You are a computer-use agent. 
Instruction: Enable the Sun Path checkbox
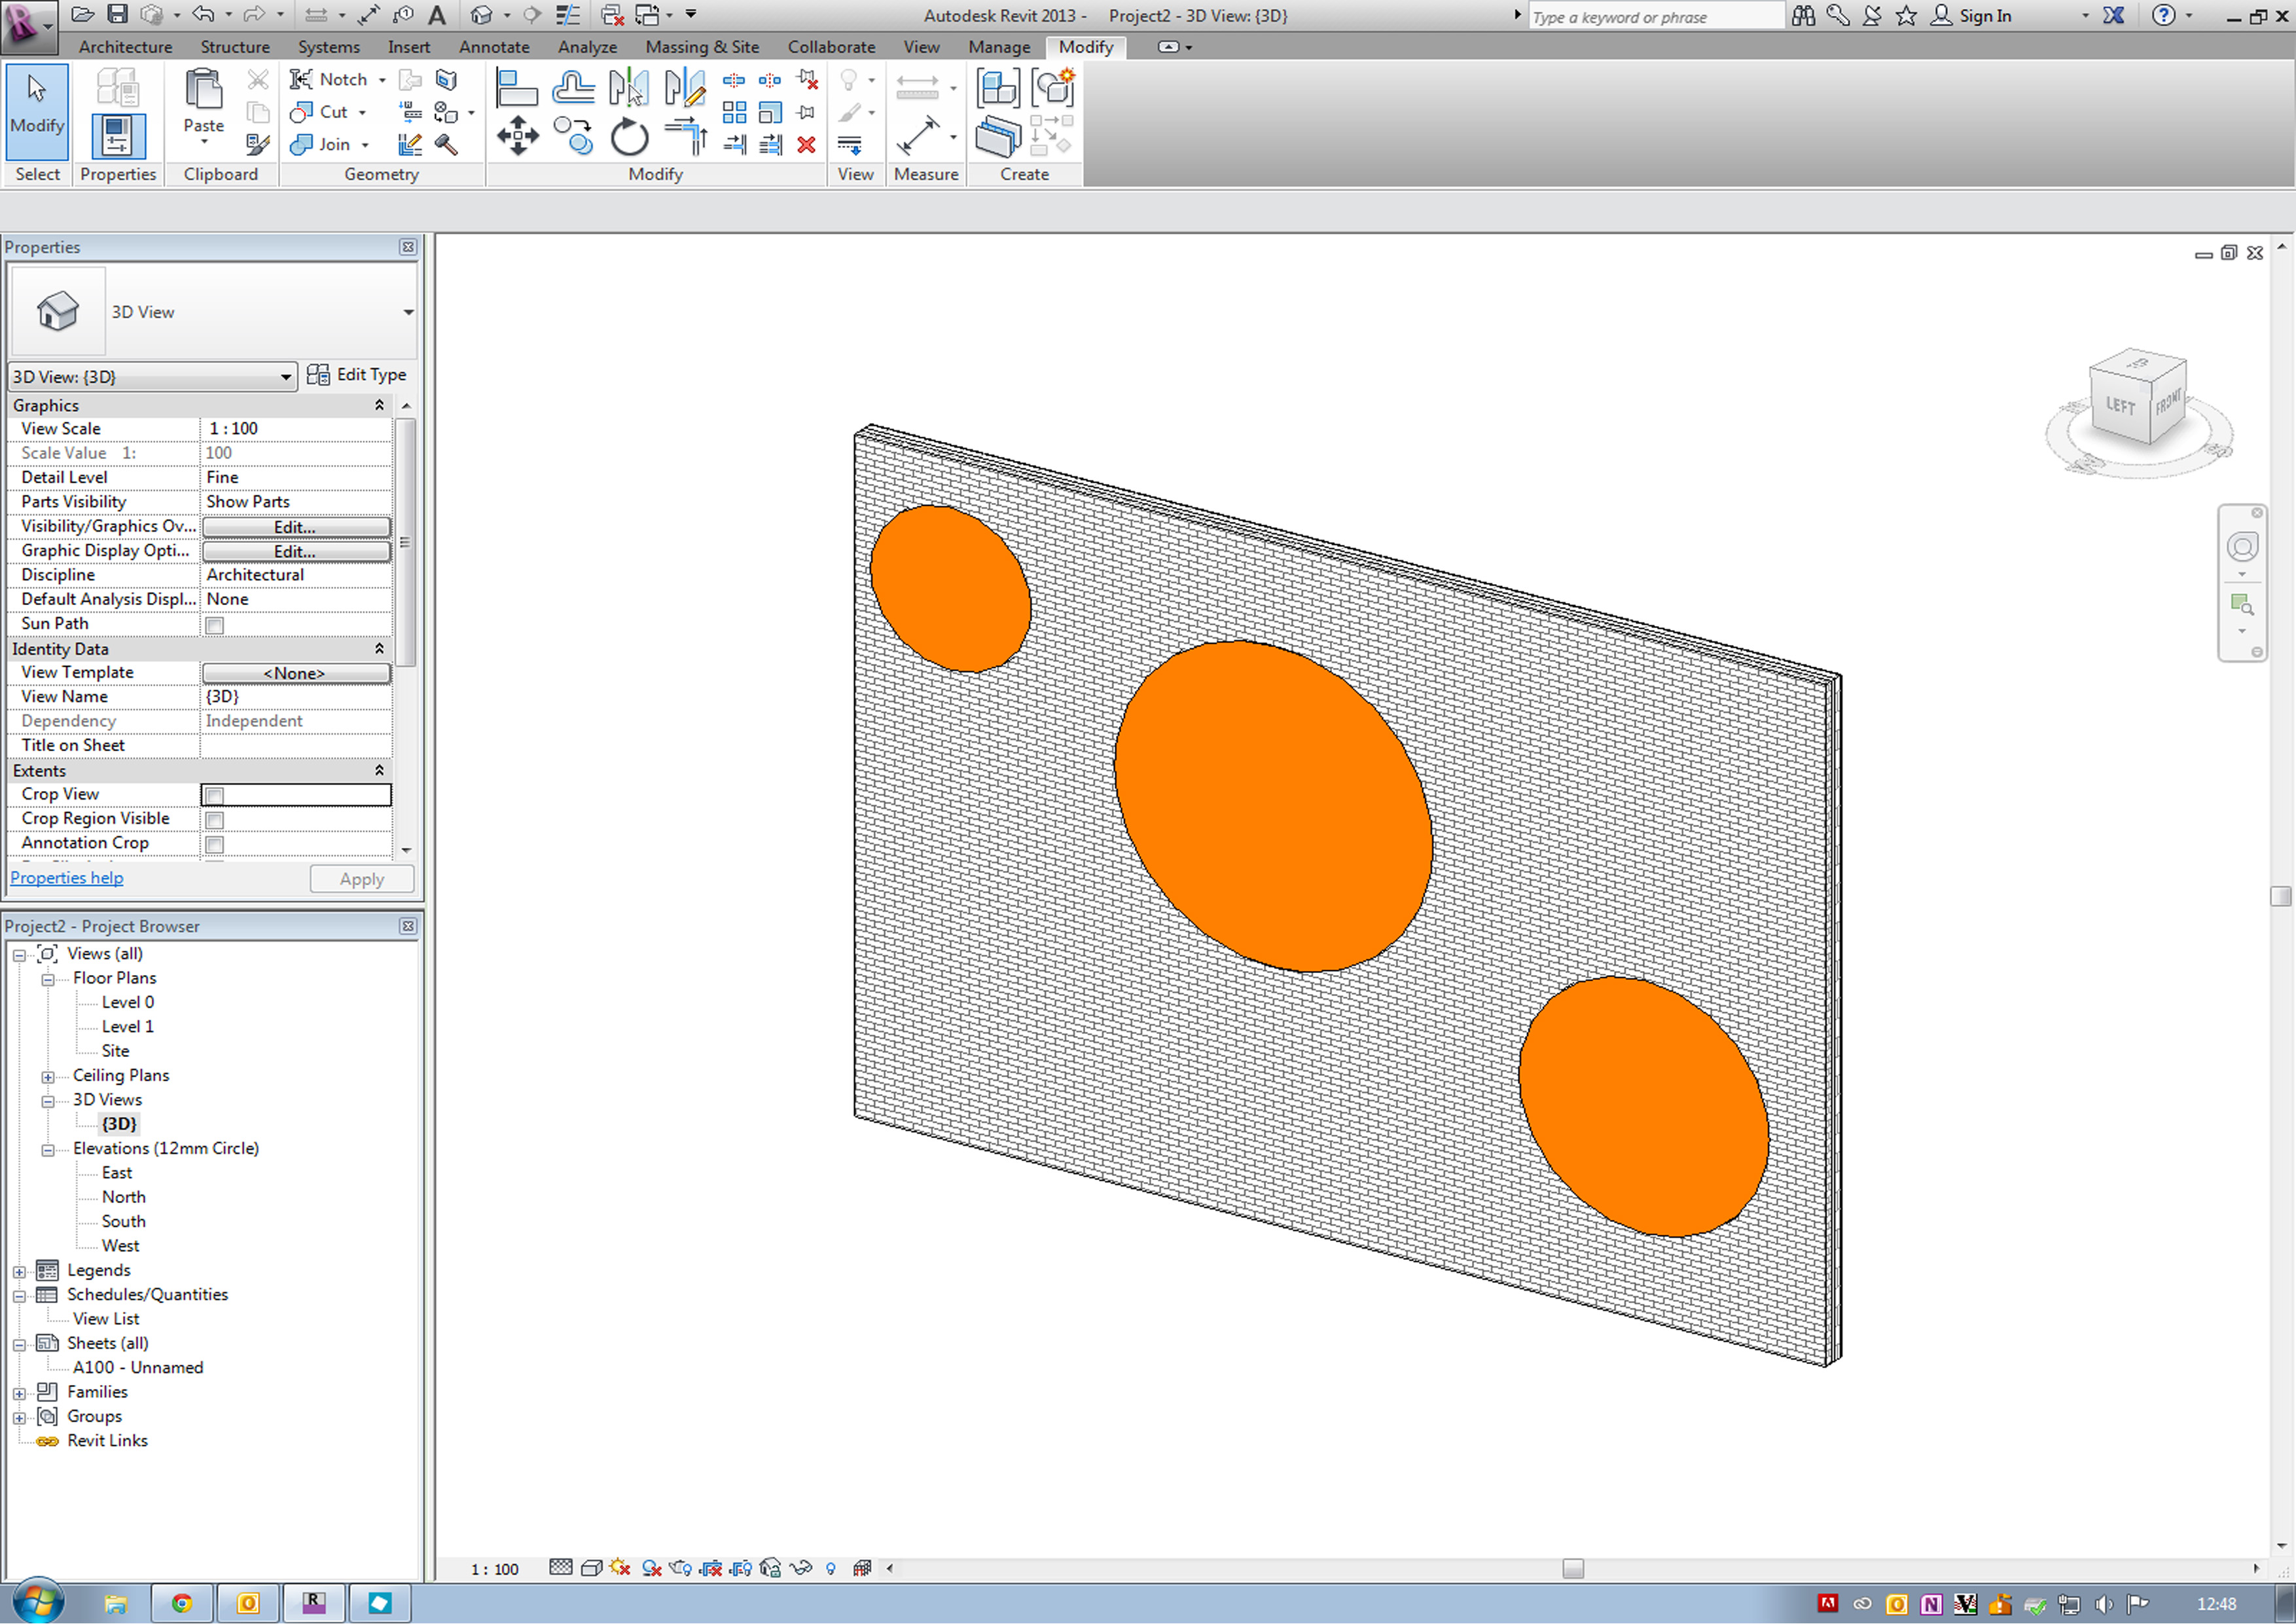pyautogui.click(x=214, y=625)
